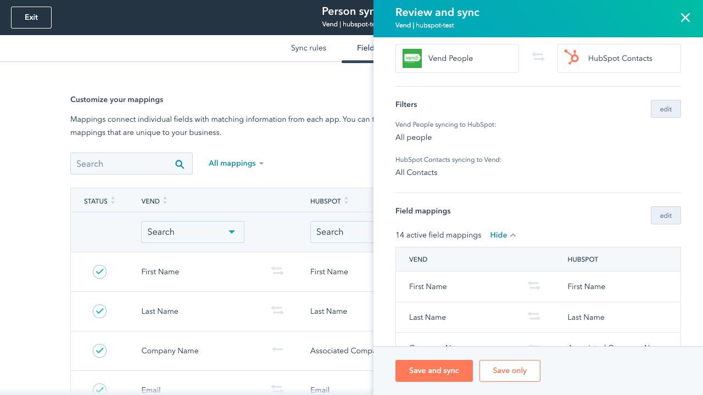Toggle the Last Name mapping status checkmark
Screen dimensions: 703x395
point(99,311)
